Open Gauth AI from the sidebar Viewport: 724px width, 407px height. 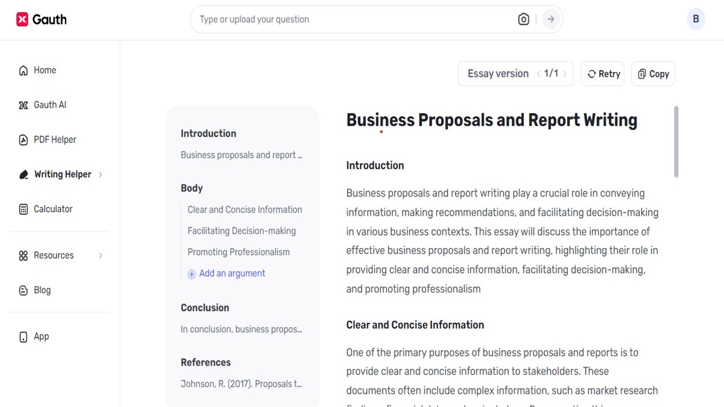[23, 105]
